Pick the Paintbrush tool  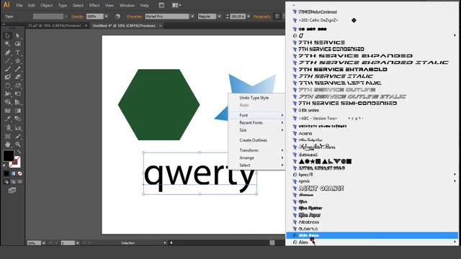tap(8, 69)
